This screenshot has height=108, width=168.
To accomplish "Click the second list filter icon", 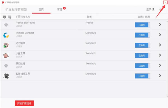I will [x=10, y=17].
